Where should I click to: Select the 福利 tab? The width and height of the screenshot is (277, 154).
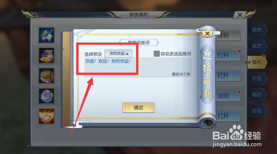(256, 62)
